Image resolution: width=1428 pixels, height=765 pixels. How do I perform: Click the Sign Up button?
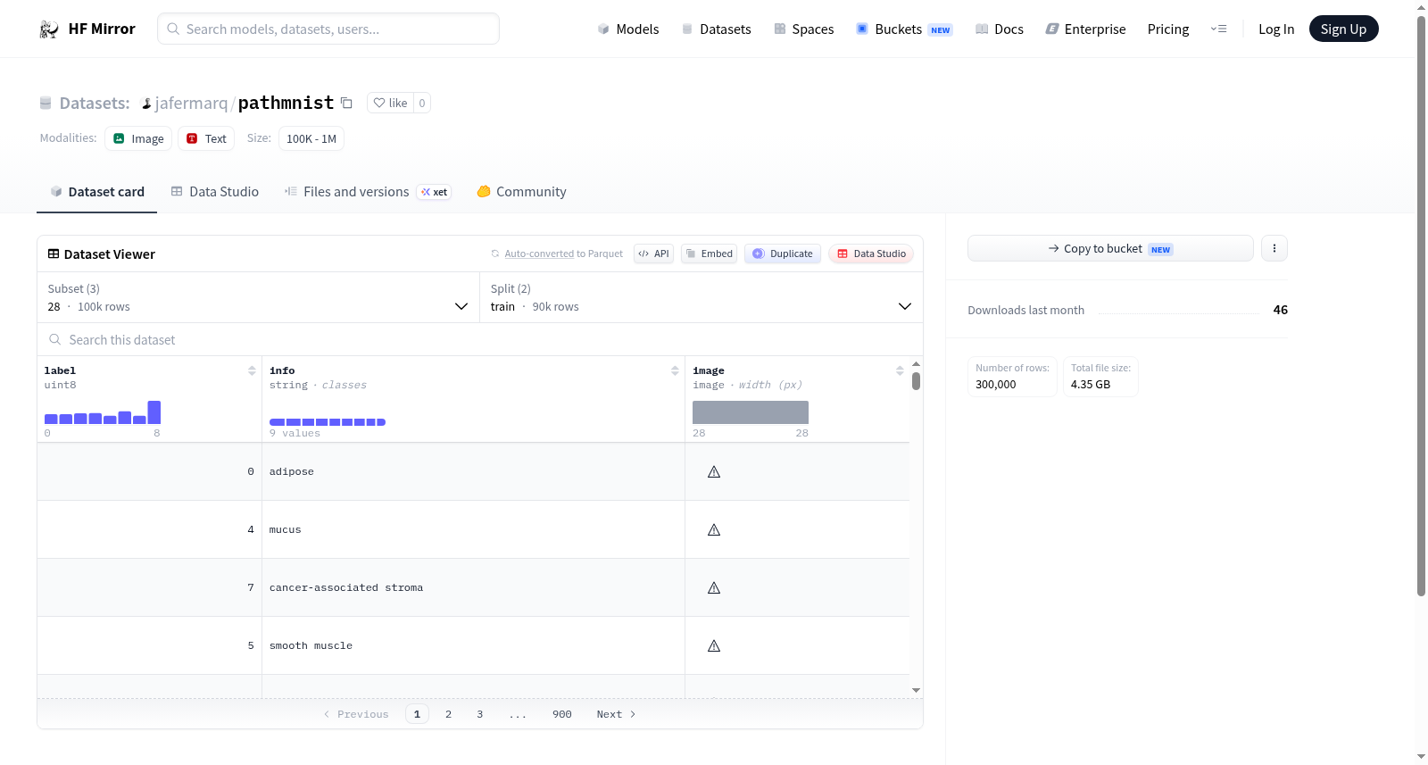click(x=1344, y=29)
